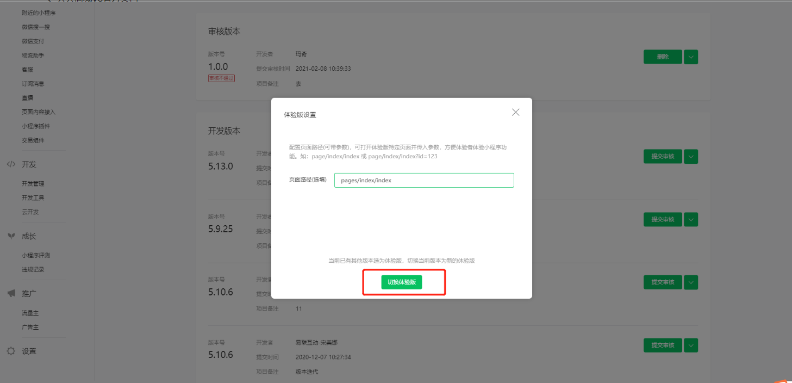Open 开发管理 in the sidebar

(33, 184)
